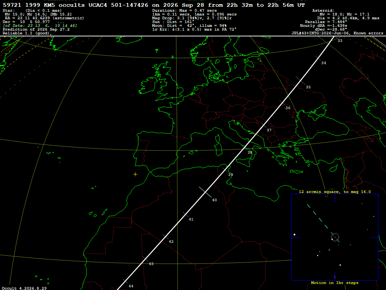This screenshot has width=386, height=290.
Task: Click the time label 44 on path
Action: pyautogui.click(x=131, y=286)
